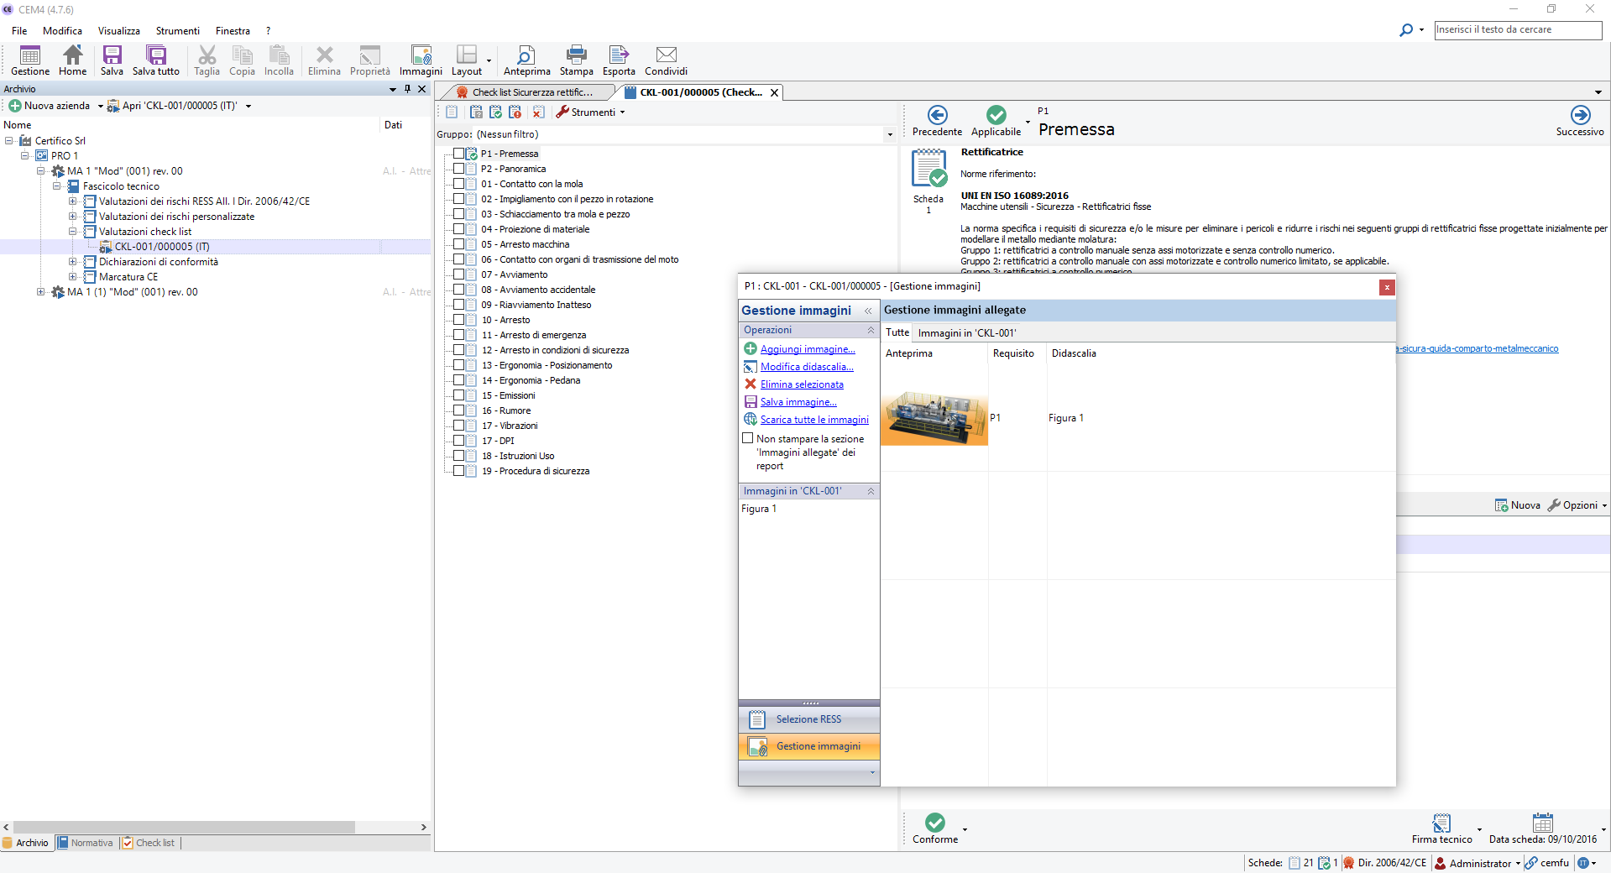Click the Esporta icon
Image resolution: width=1611 pixels, height=873 pixels.
[619, 56]
